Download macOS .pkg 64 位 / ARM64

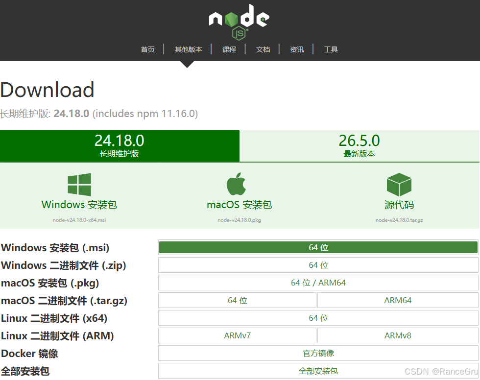tap(318, 283)
